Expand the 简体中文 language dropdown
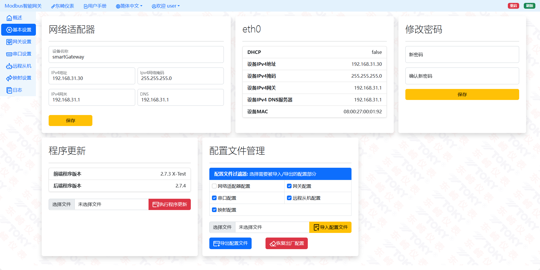This screenshot has height=270, width=540. coord(129,6)
